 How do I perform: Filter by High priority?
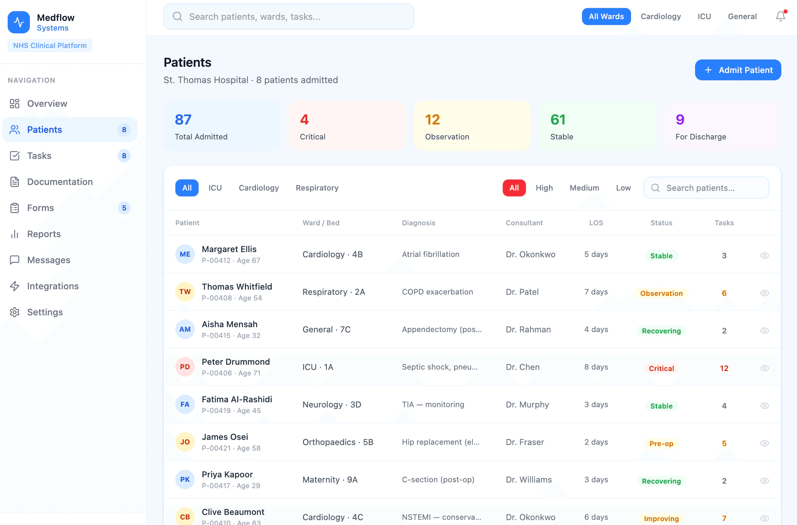pyautogui.click(x=544, y=188)
